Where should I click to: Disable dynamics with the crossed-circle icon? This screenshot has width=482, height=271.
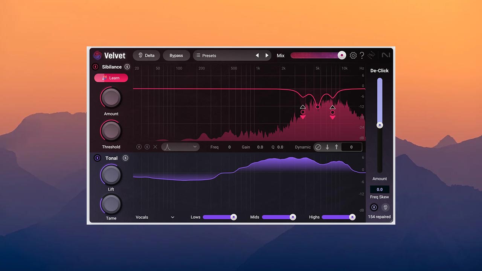pos(318,147)
